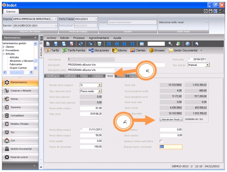Switch to the Precios tab
This screenshot has height=172, width=227.
84,76
